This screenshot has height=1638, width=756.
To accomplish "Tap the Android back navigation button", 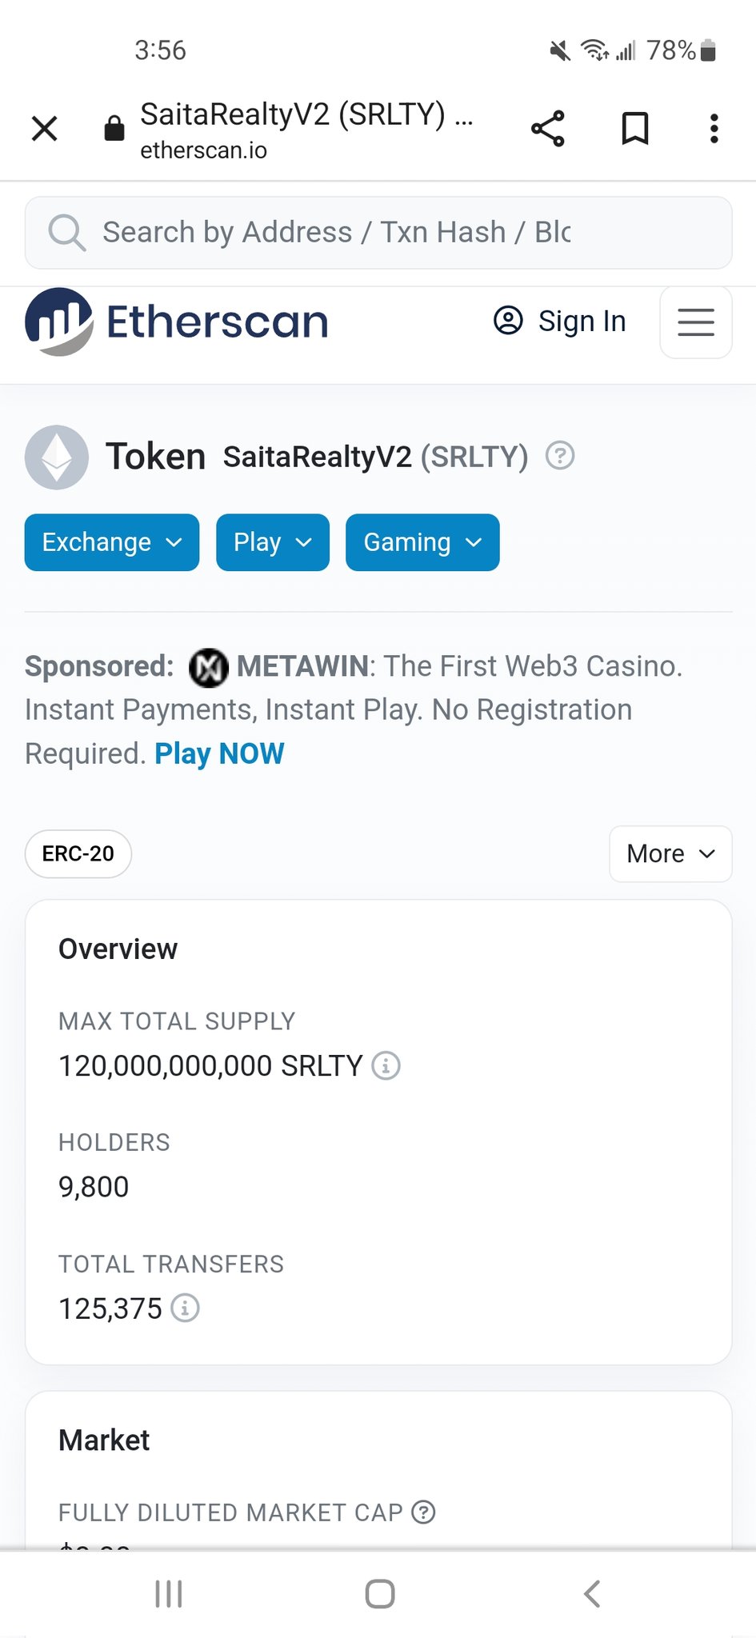I will [x=592, y=1594].
